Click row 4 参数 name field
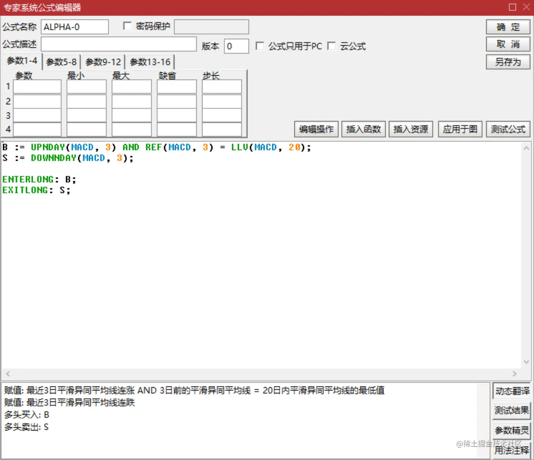 coord(37,129)
